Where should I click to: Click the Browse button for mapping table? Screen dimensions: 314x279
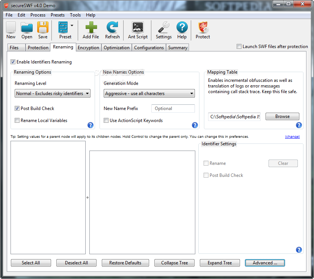click(282, 116)
